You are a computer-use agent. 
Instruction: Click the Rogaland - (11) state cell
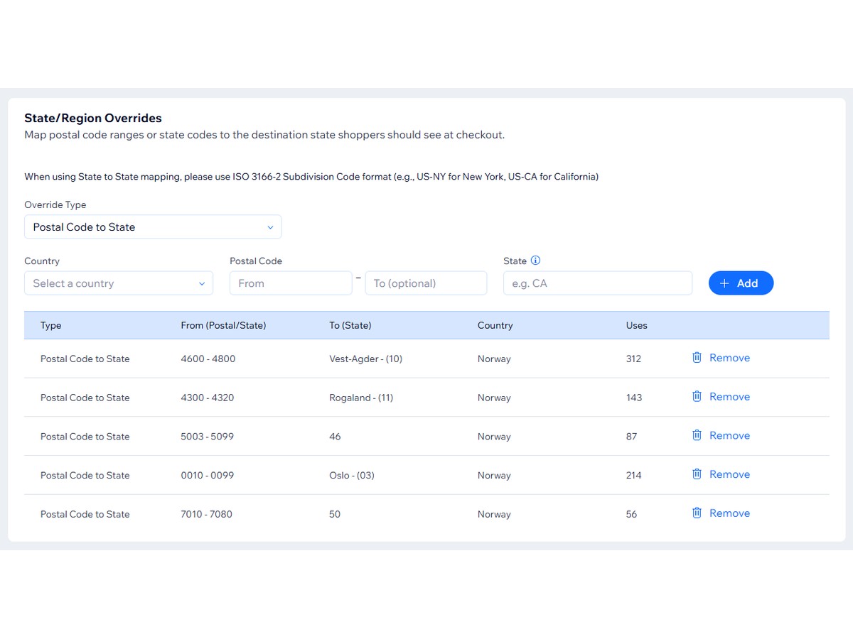click(361, 398)
